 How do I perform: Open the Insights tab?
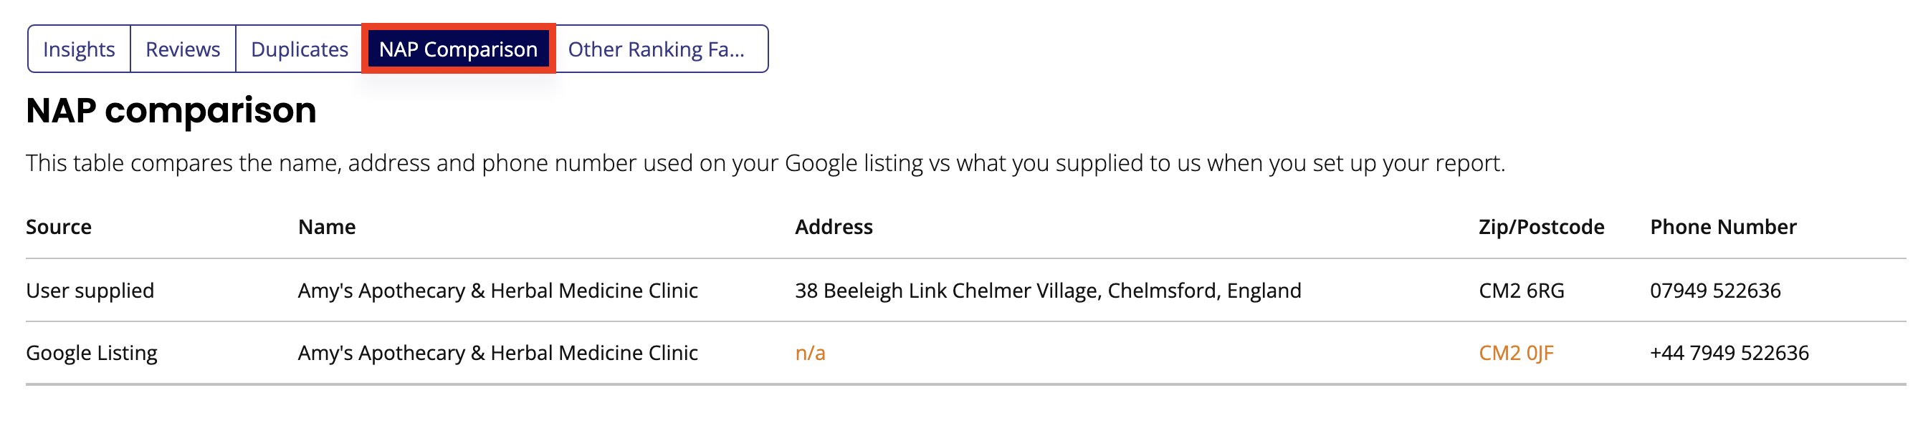tap(79, 49)
